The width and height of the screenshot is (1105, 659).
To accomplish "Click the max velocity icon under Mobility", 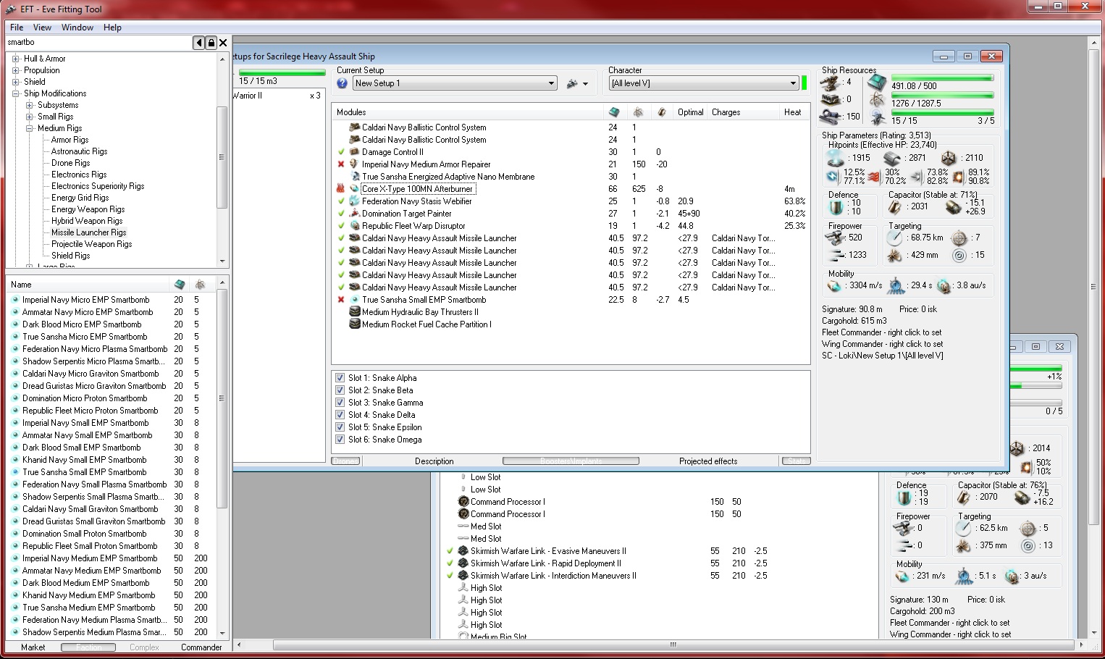I will [x=835, y=286].
